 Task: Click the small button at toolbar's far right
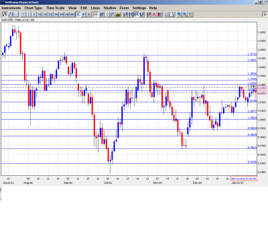click(265, 15)
